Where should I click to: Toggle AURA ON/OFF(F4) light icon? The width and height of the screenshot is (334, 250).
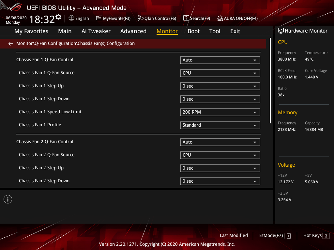pos(220,18)
